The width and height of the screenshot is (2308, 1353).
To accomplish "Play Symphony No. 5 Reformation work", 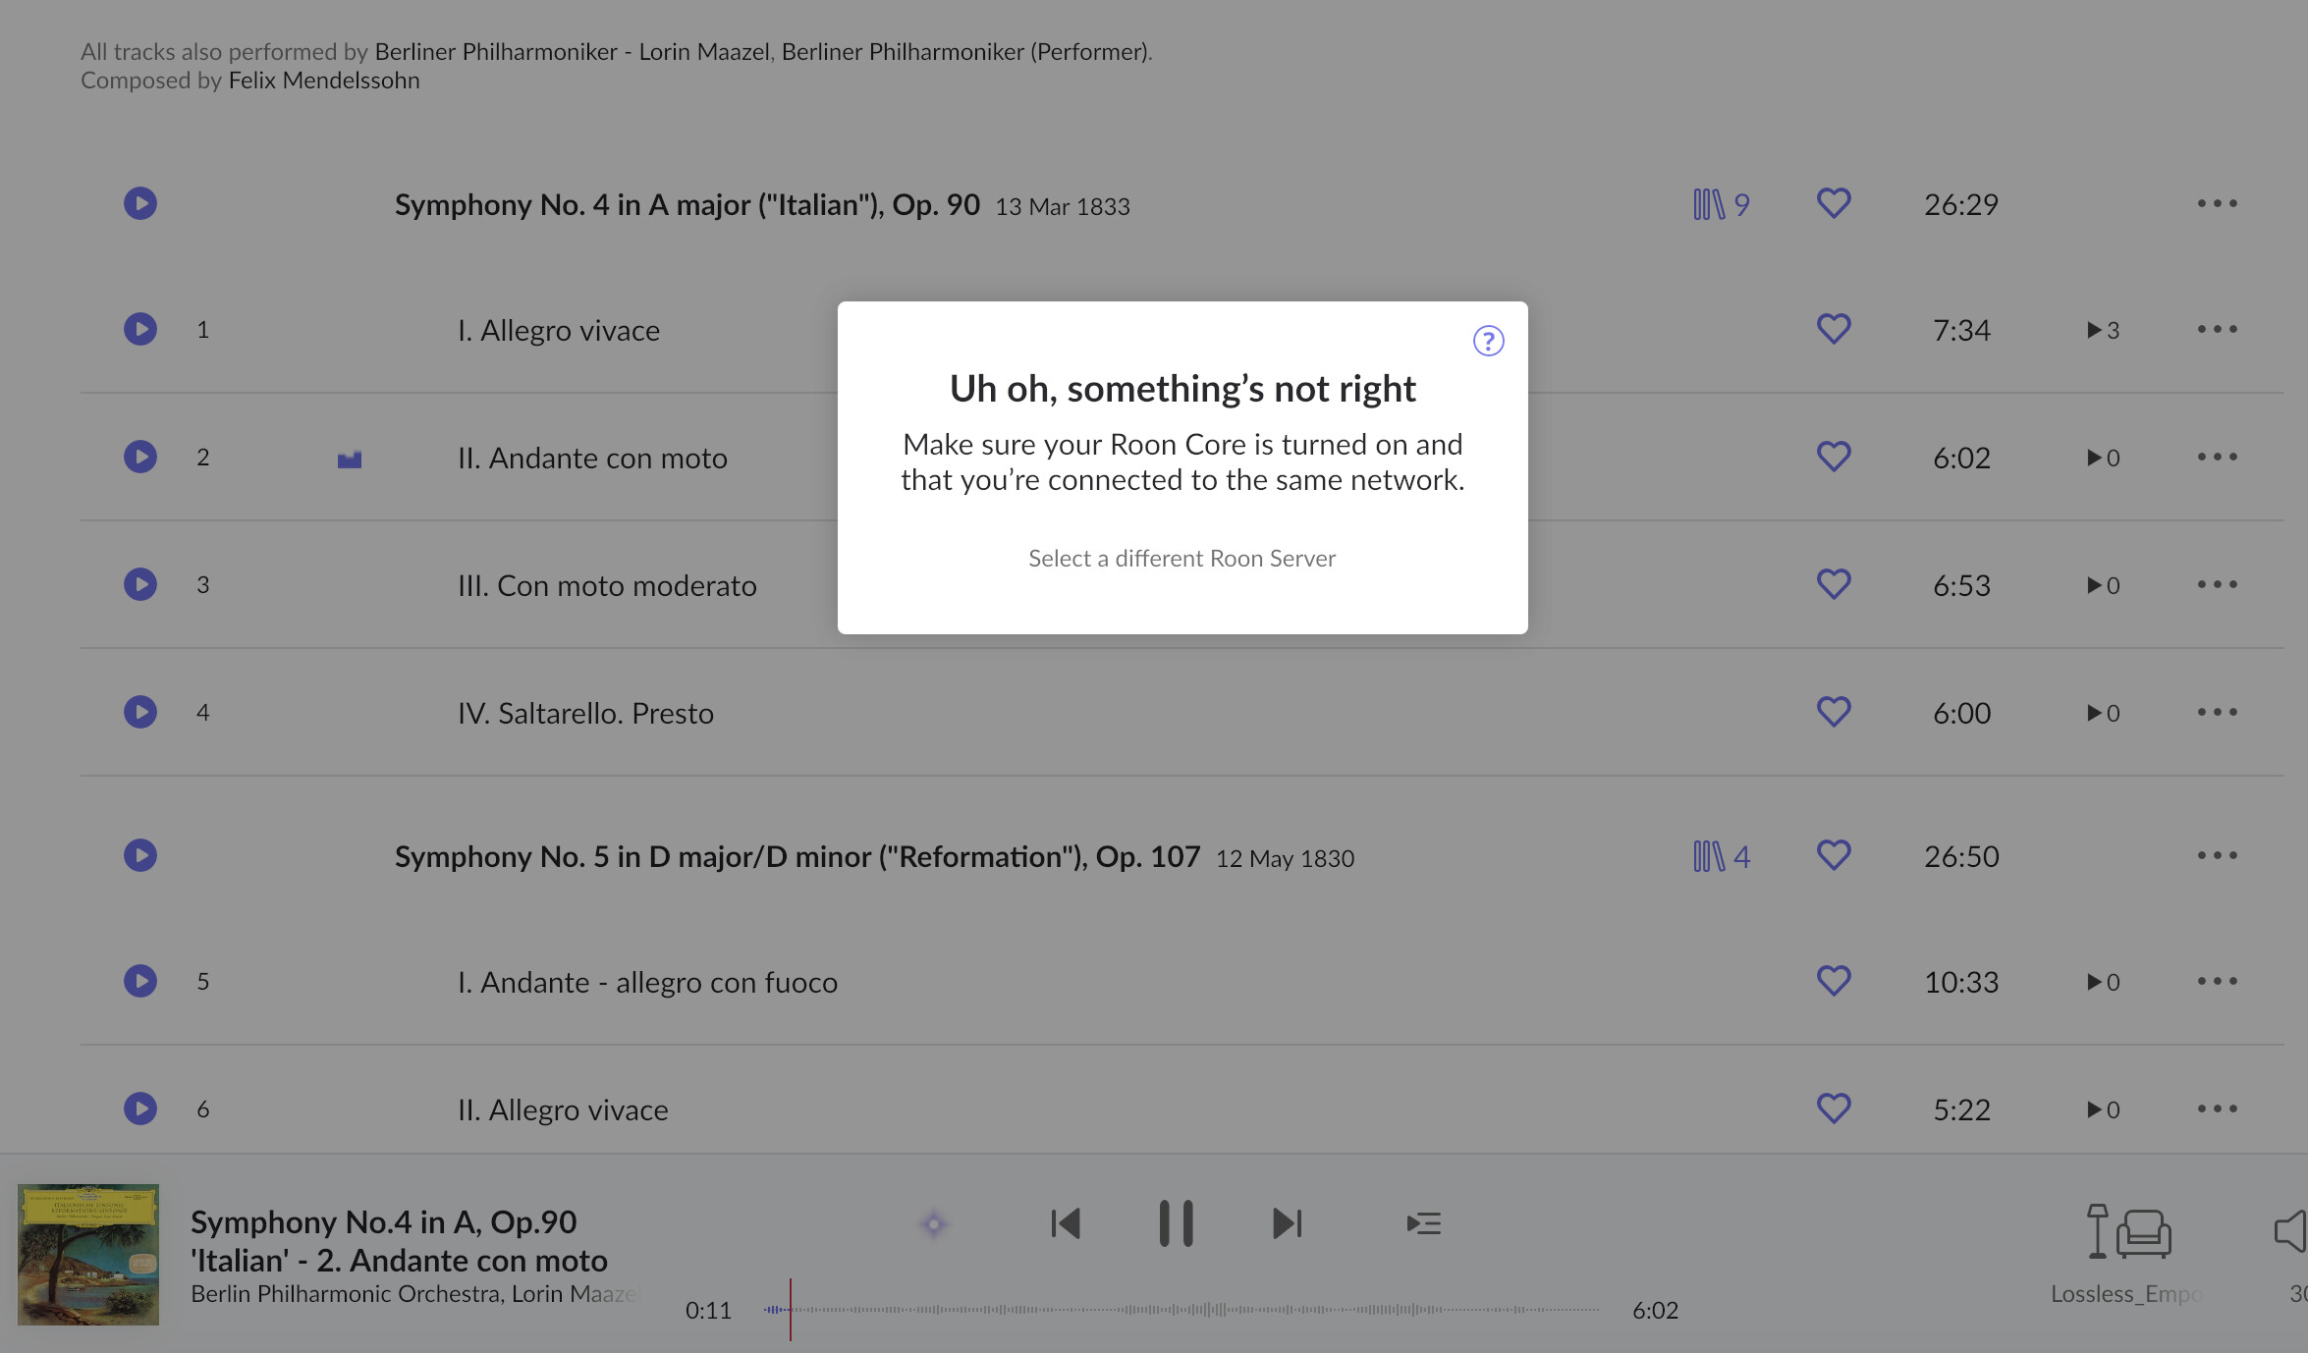I will pyautogui.click(x=140, y=855).
